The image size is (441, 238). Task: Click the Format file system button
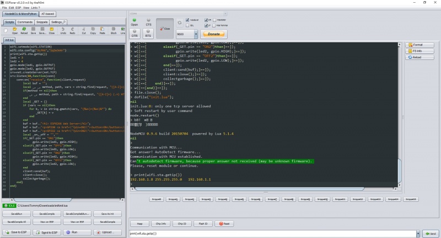(420, 45)
